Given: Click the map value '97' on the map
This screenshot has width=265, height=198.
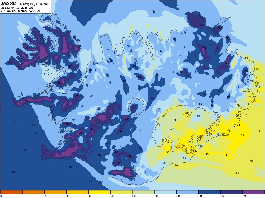Looking at the screenshot, I should [121, 131].
